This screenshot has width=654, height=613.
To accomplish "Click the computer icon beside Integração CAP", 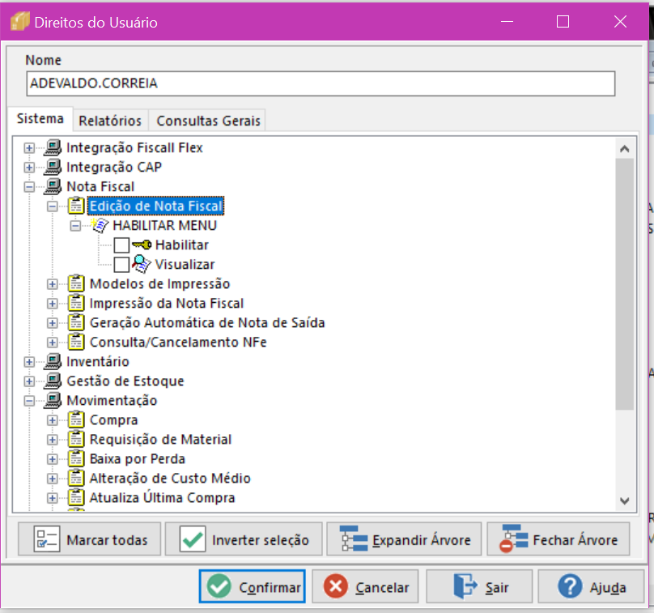I will pos(53,167).
